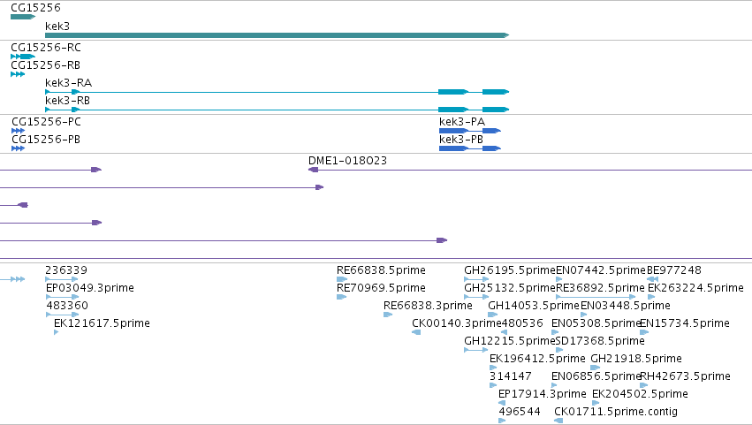Select the EN07442.5prime EST label

point(601,270)
